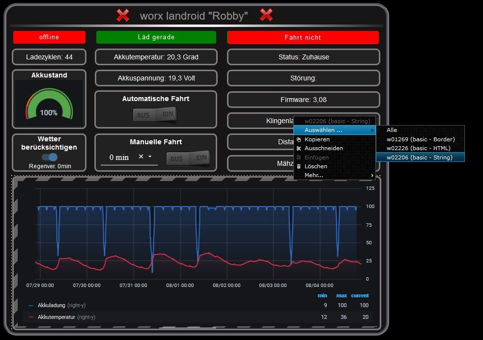
Task: Click the current column header in legend
Action: tap(360, 296)
